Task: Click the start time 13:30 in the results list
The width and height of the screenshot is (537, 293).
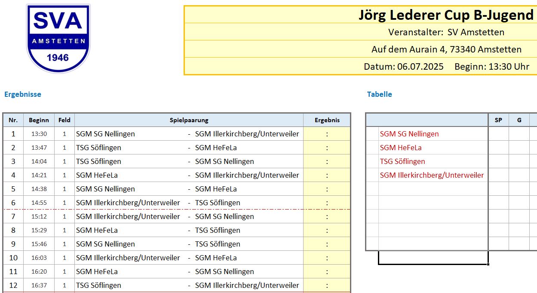Action: [39, 134]
